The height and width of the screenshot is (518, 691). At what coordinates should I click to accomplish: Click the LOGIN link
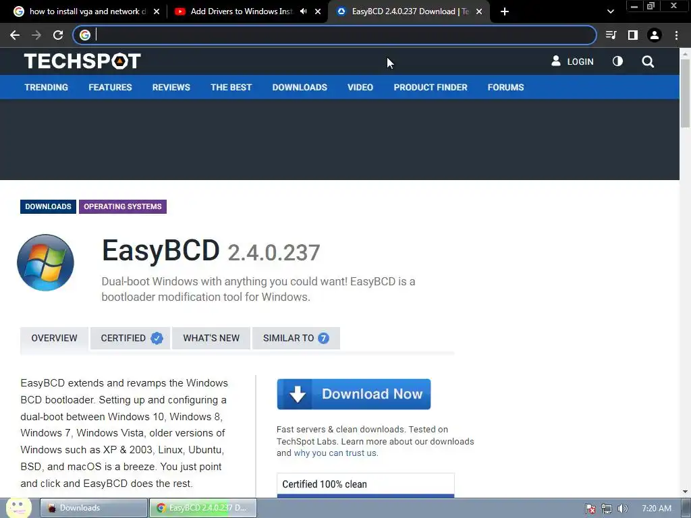pyautogui.click(x=580, y=61)
